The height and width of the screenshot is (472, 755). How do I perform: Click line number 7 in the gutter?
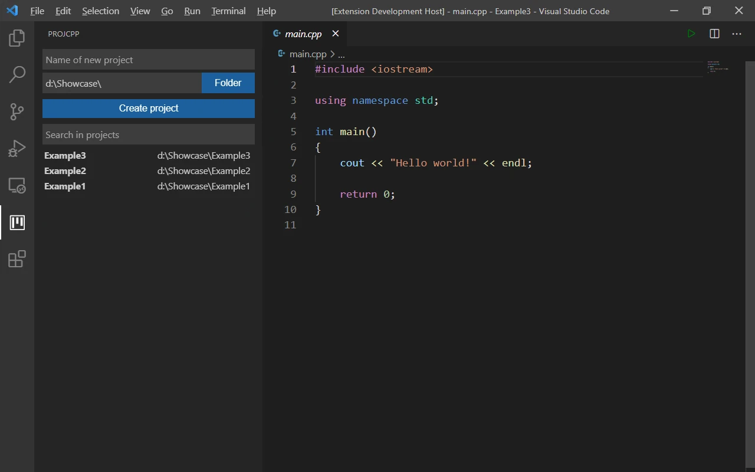pyautogui.click(x=293, y=163)
